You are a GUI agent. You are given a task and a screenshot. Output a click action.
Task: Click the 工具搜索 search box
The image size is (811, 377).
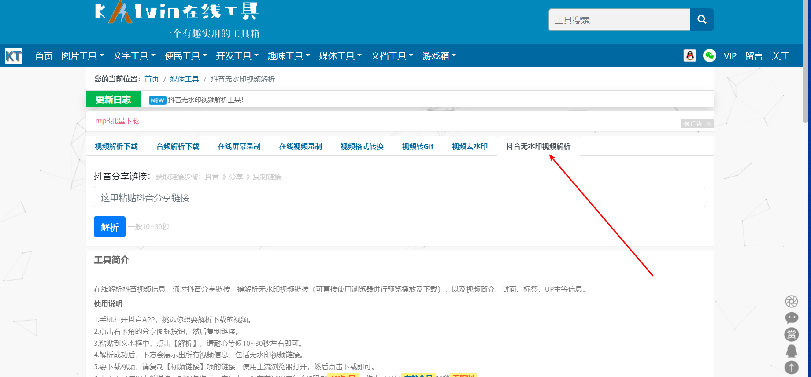(x=619, y=20)
